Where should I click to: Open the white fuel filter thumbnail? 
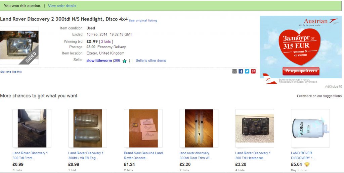click(310, 128)
